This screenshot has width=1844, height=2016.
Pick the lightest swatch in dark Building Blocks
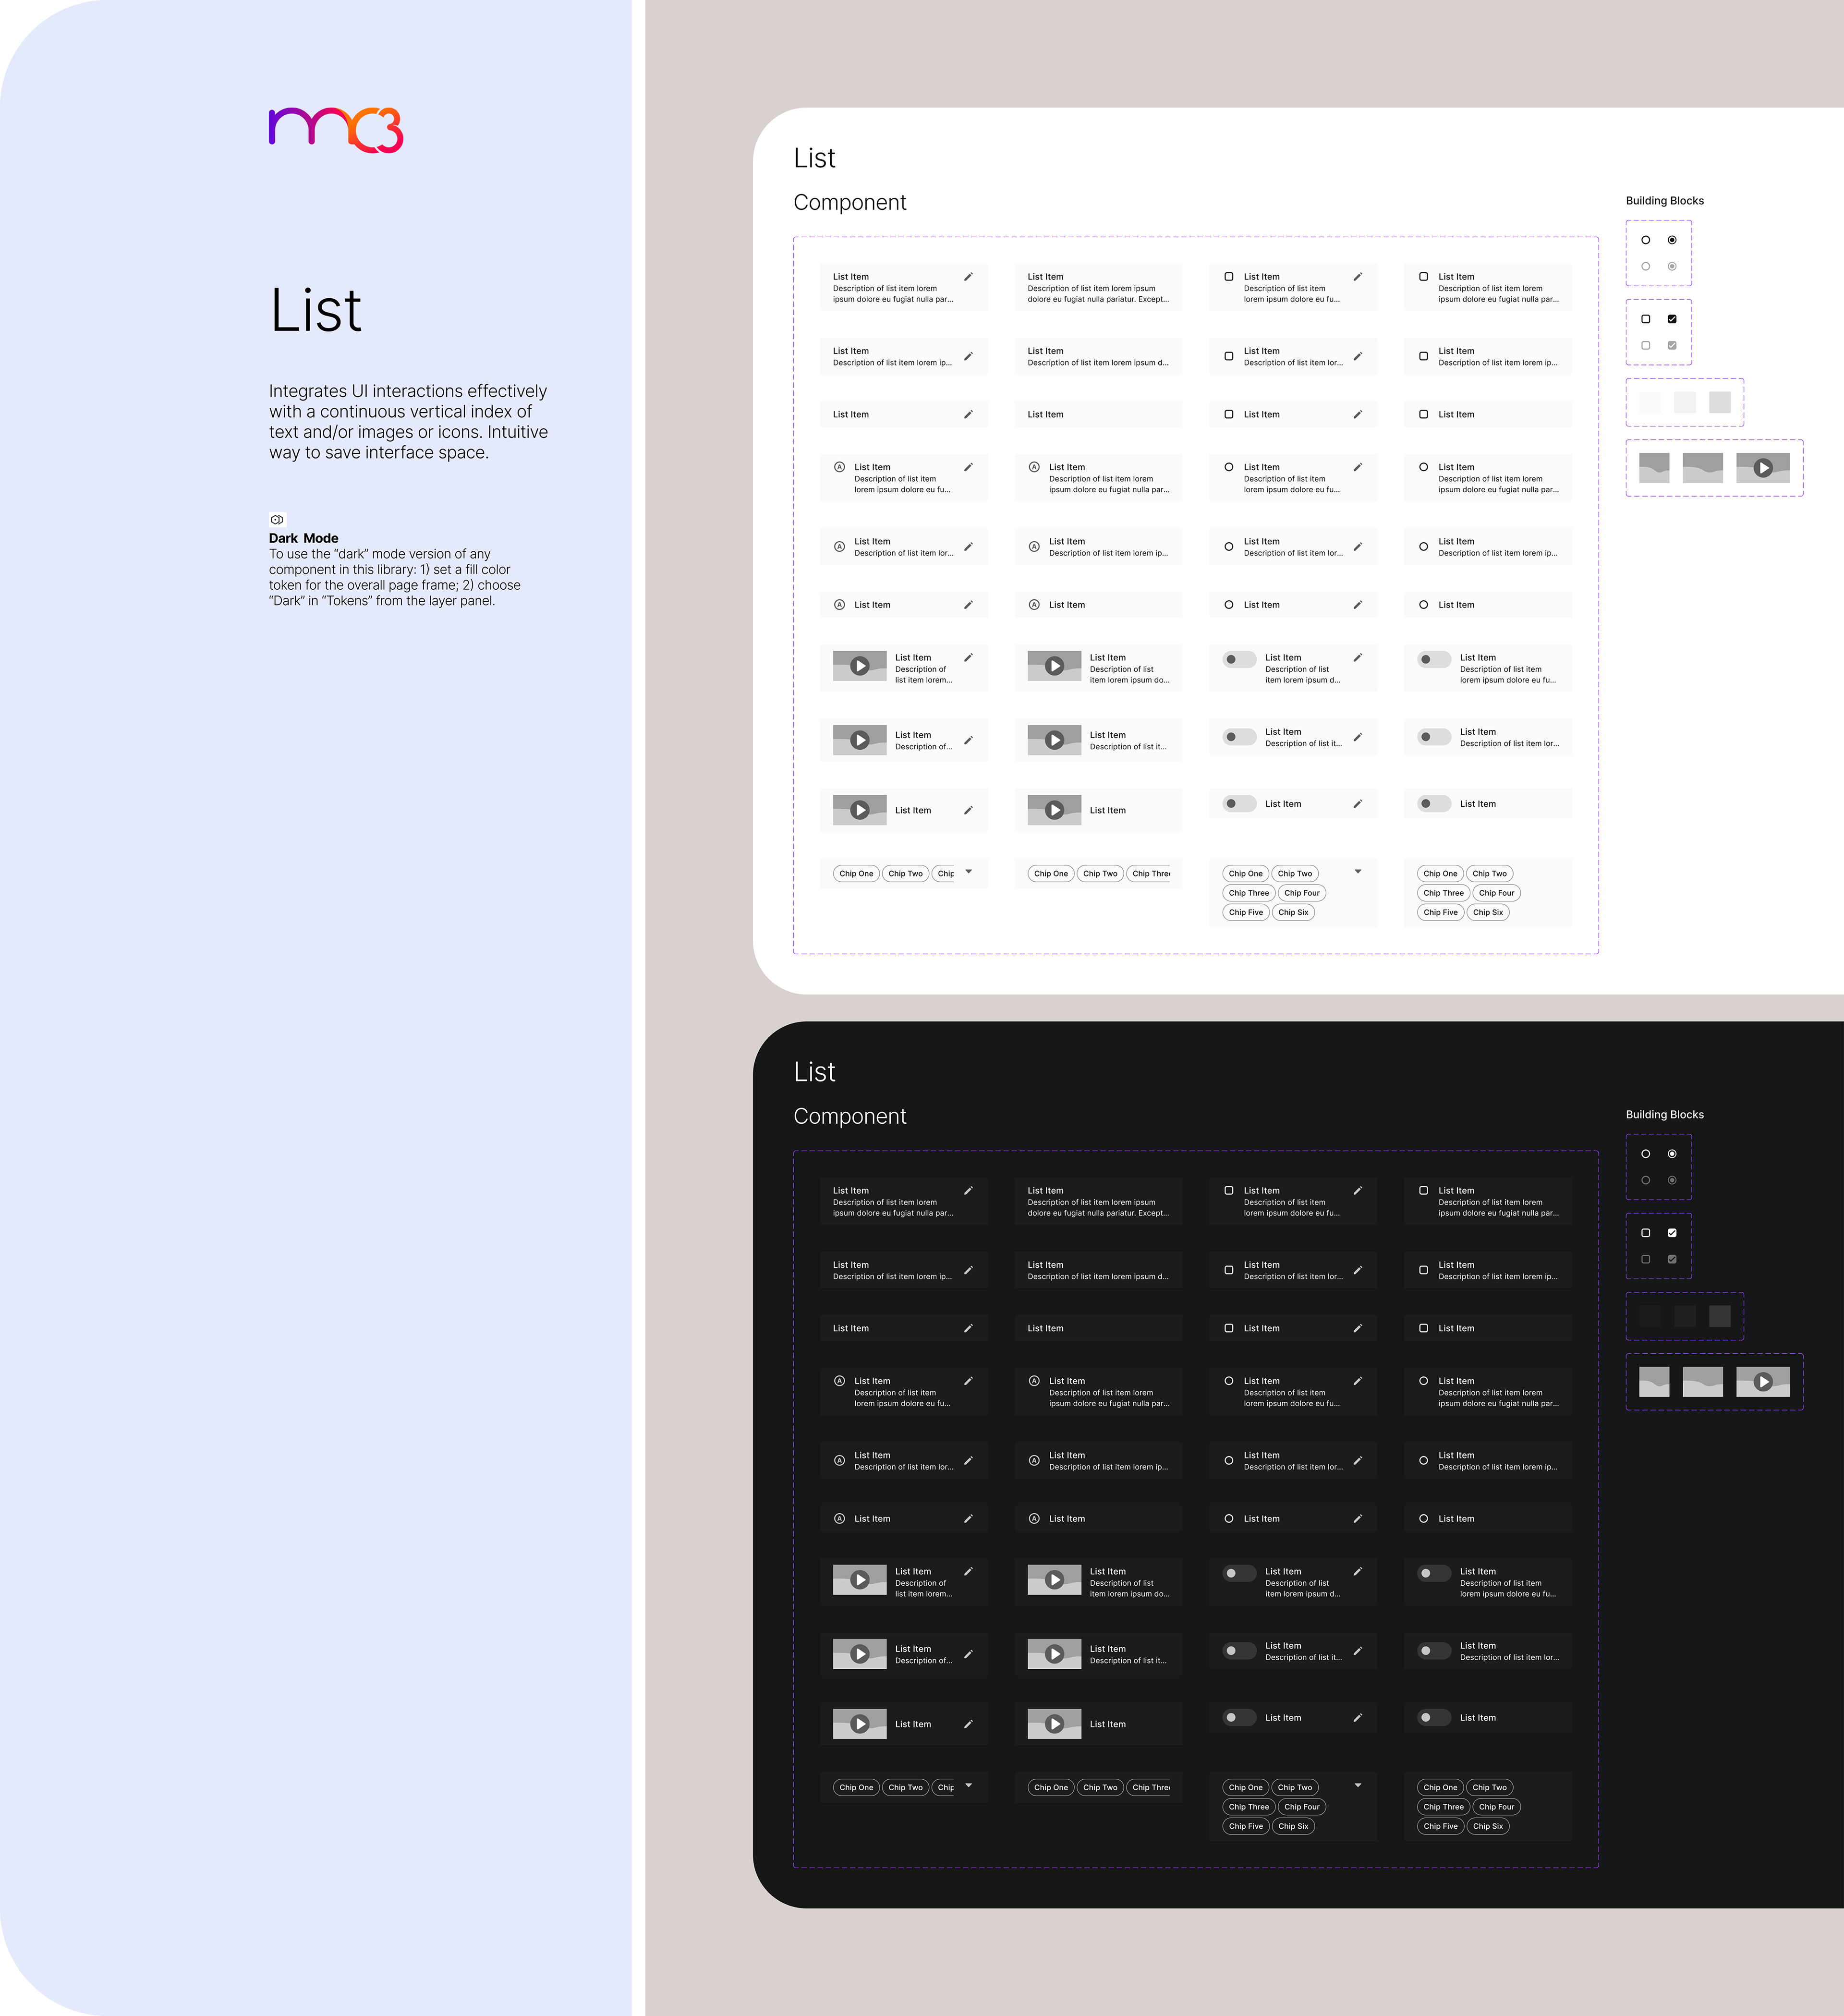point(1720,1316)
